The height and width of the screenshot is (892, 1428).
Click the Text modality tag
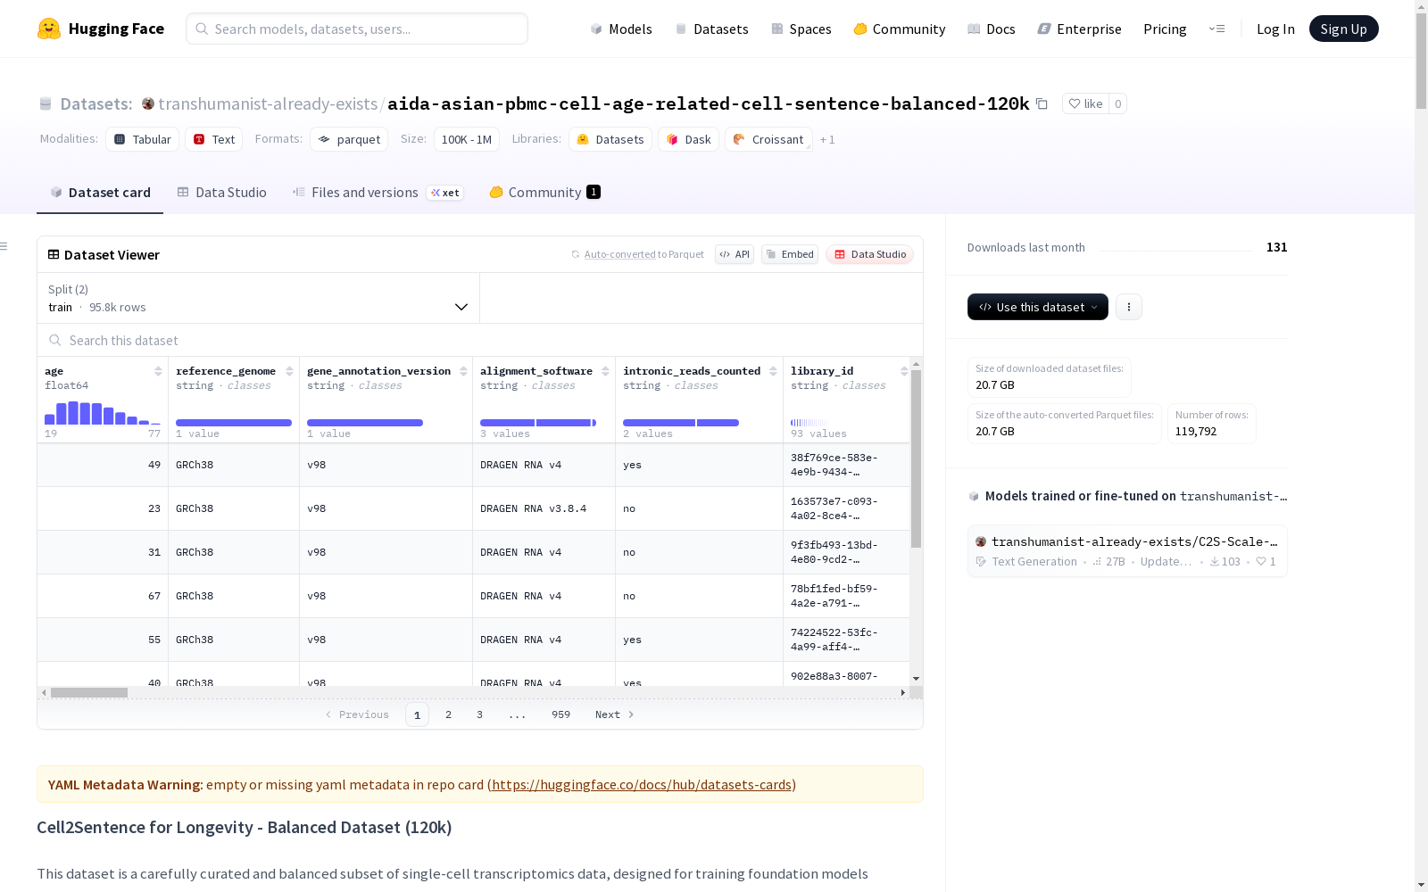point(214,139)
